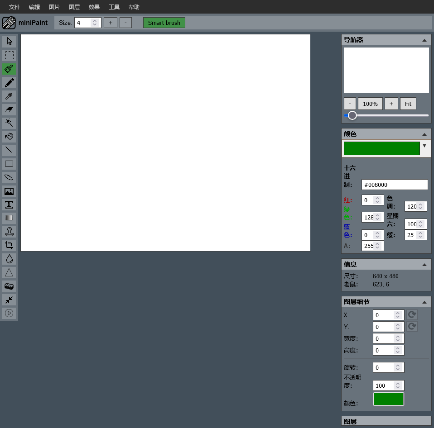Decrease brush size with minus button

(125, 23)
